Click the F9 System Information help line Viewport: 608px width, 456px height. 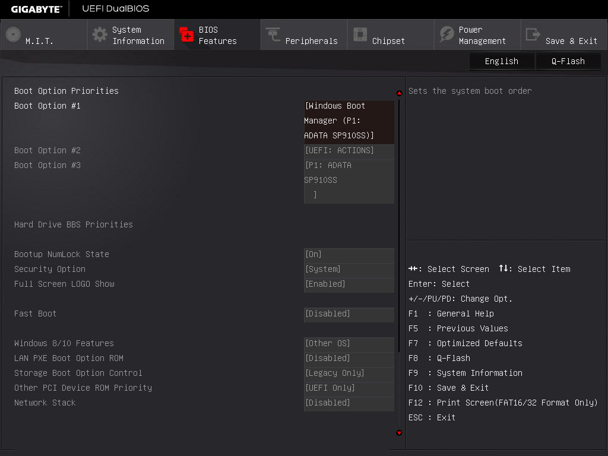pyautogui.click(x=465, y=373)
